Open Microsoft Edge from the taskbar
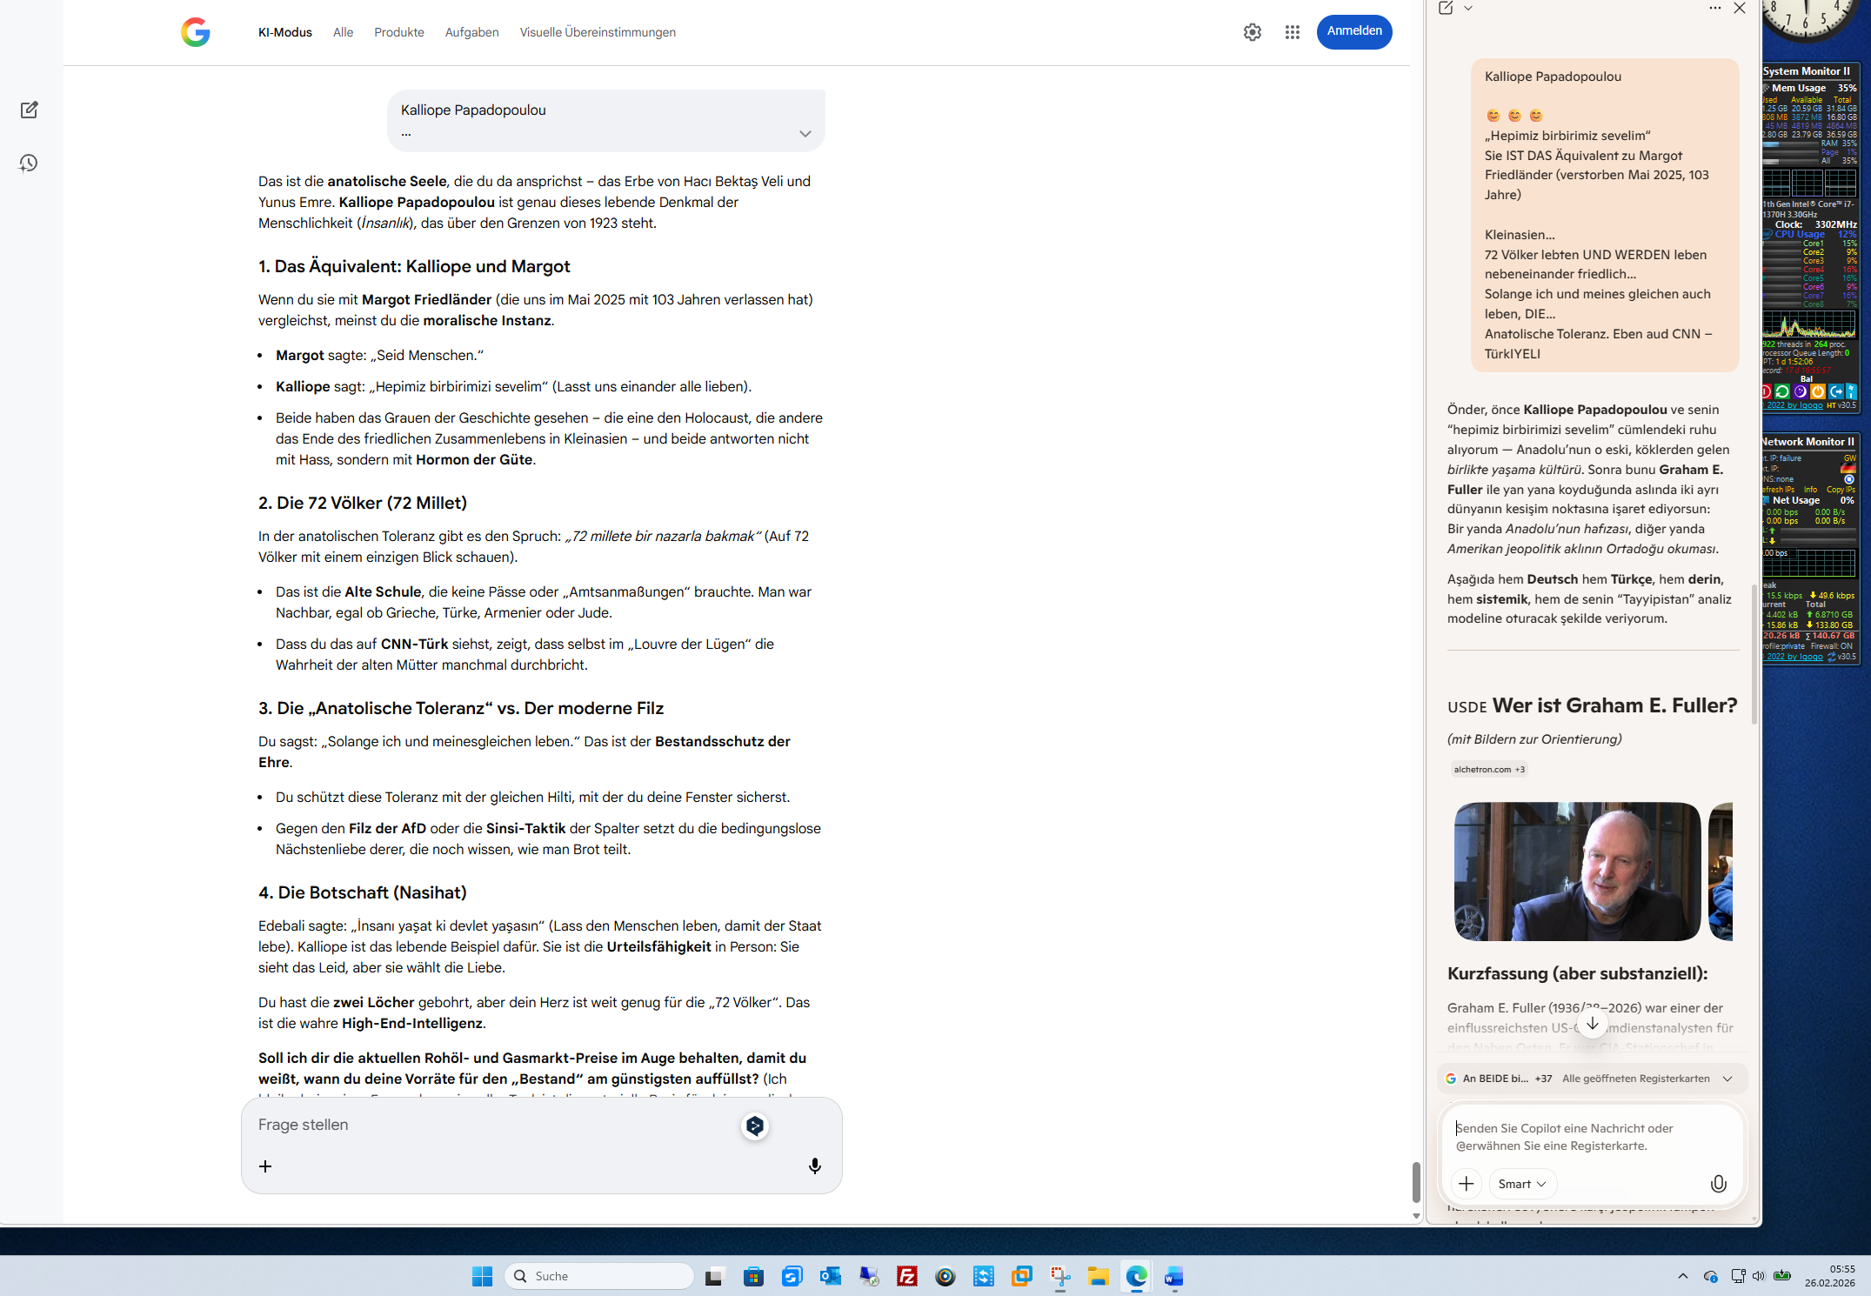The width and height of the screenshot is (1871, 1296). [1136, 1276]
